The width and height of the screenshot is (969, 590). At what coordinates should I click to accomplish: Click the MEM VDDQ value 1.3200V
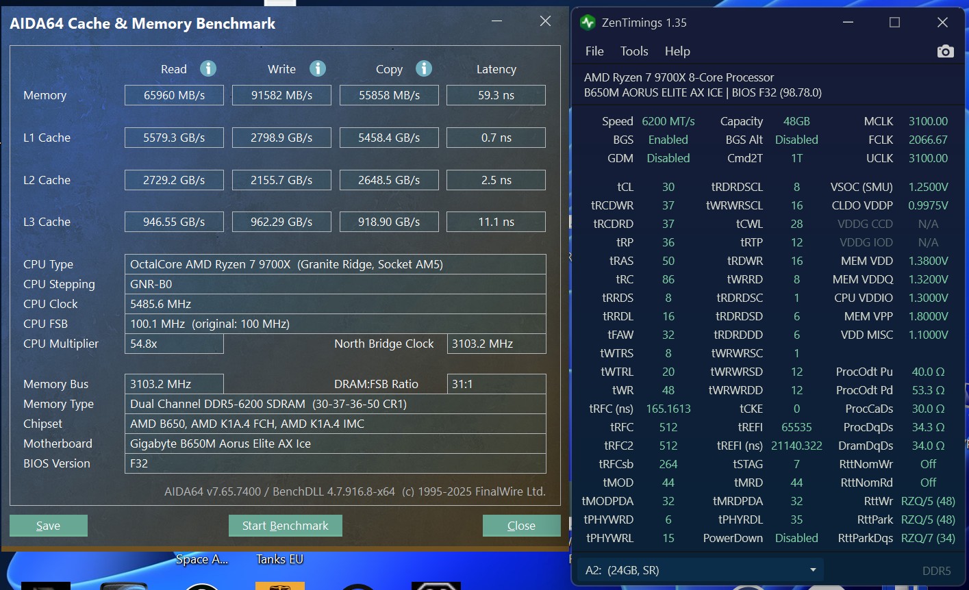click(928, 279)
